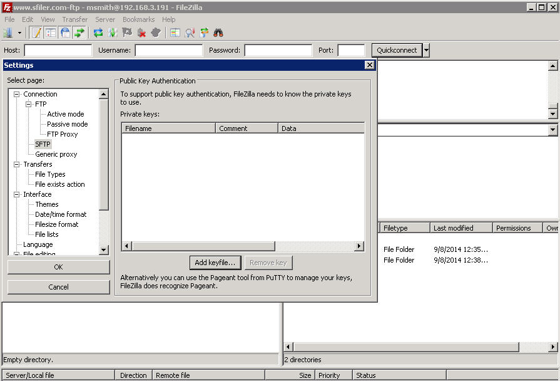Click the Username input field
This screenshot has height=381, width=560.
point(168,50)
